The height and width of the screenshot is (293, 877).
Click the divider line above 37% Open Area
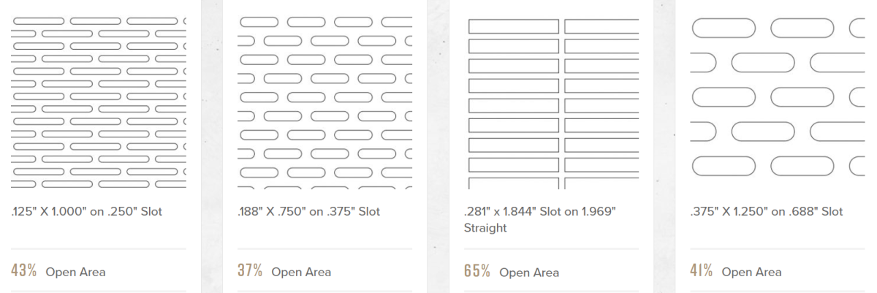point(324,249)
